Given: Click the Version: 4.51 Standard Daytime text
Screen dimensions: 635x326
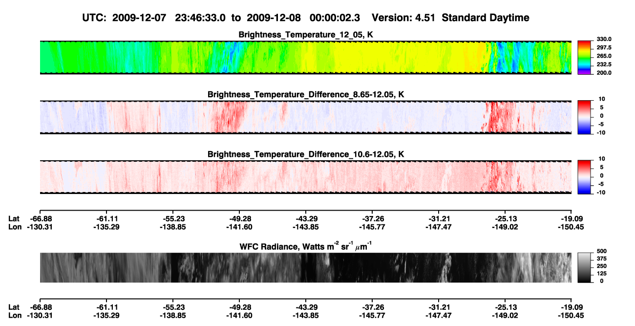Looking at the screenshot, I should [x=450, y=18].
